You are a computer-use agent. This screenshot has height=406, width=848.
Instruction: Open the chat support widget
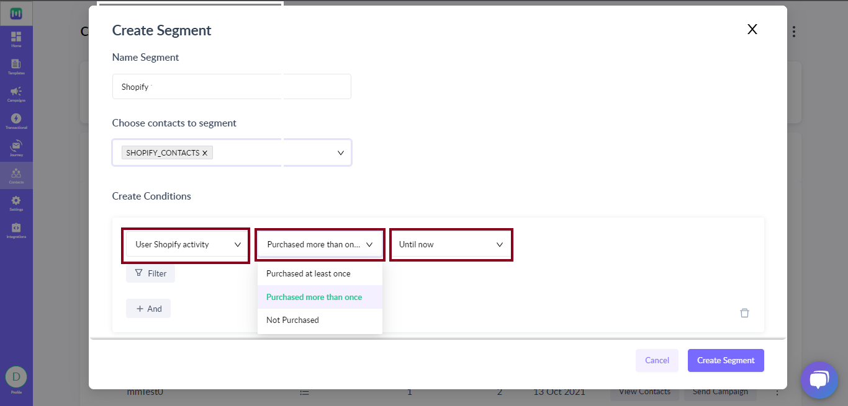point(819,380)
